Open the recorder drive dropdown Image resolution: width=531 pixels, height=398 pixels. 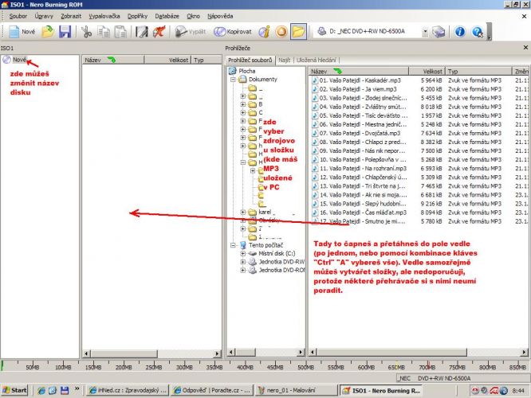coord(425,32)
